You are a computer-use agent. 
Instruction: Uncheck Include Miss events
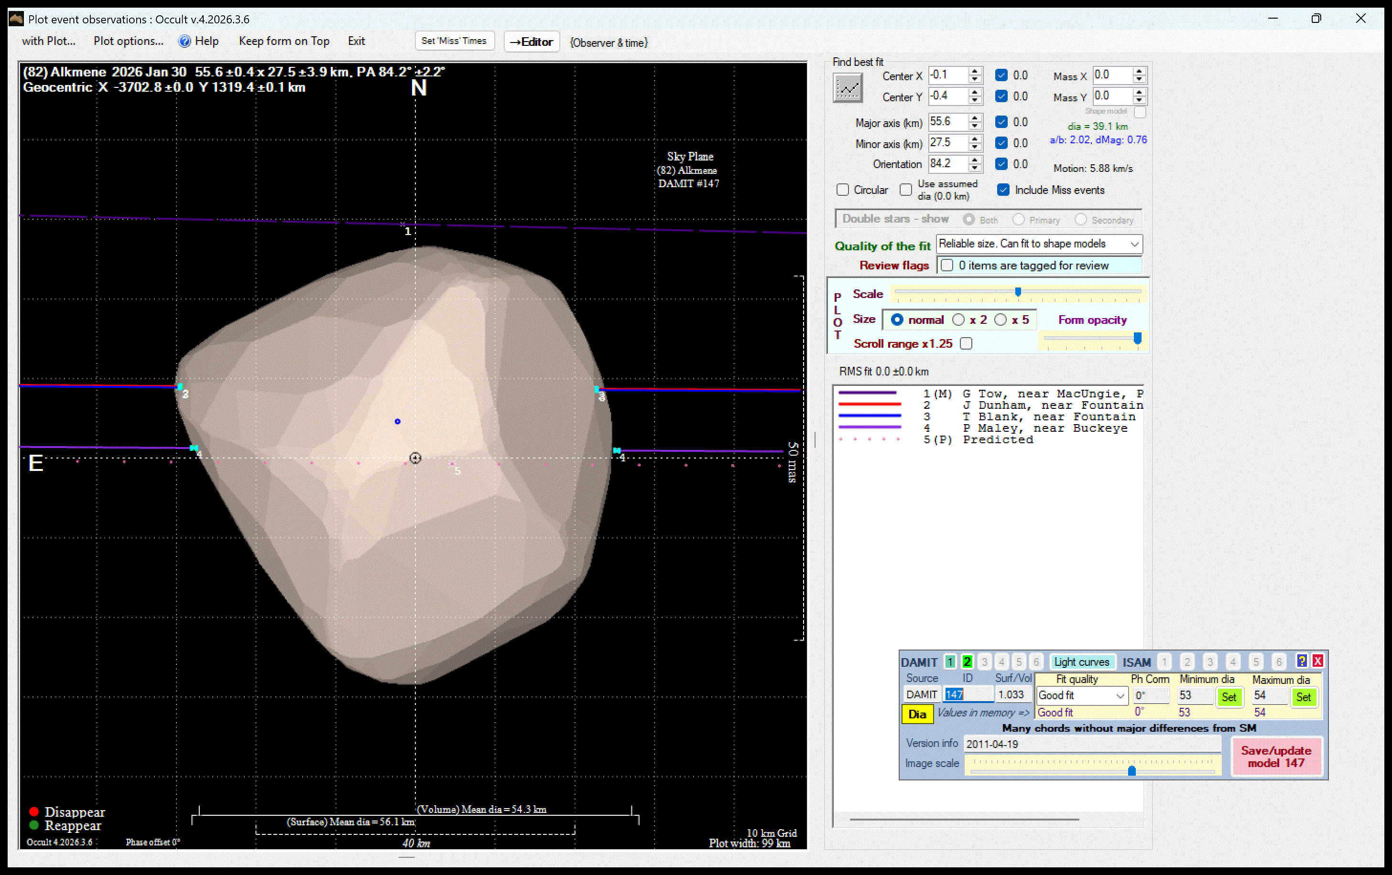tap(1003, 190)
